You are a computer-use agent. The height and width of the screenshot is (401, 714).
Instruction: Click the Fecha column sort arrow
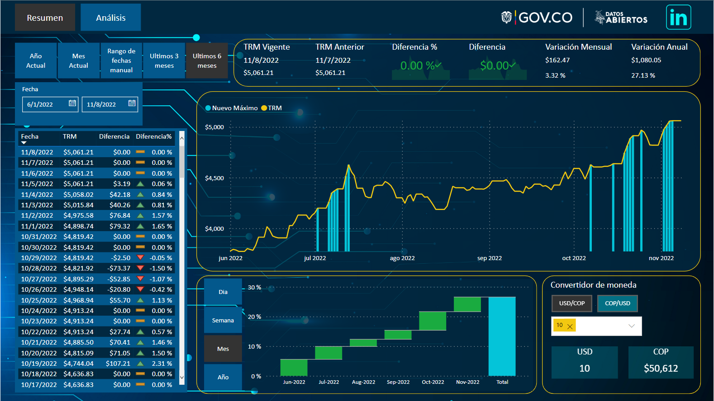click(24, 143)
